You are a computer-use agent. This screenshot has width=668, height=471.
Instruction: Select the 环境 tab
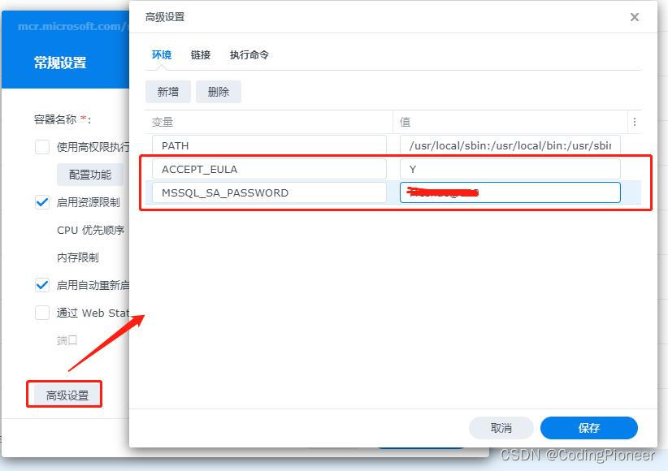tap(161, 55)
